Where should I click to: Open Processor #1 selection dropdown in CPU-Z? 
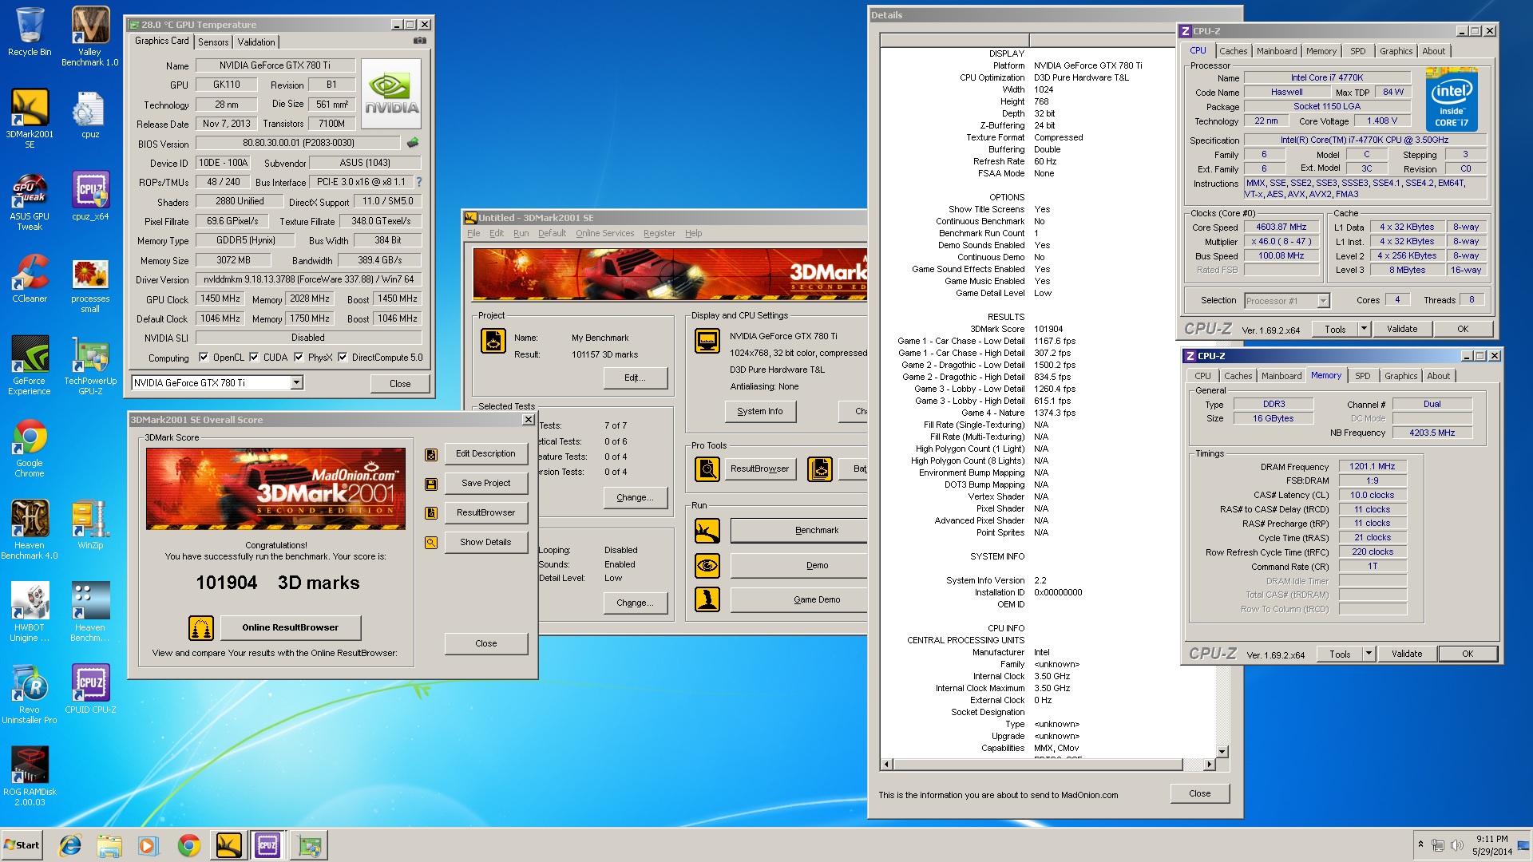pos(1323,301)
